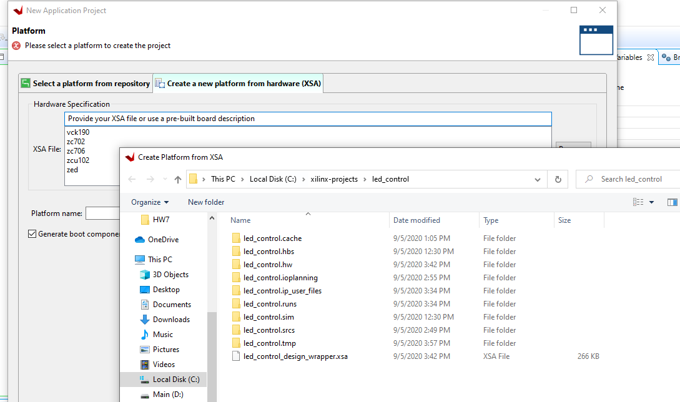Select zed board in XSA list
This screenshot has height=402, width=680.
tap(72, 170)
